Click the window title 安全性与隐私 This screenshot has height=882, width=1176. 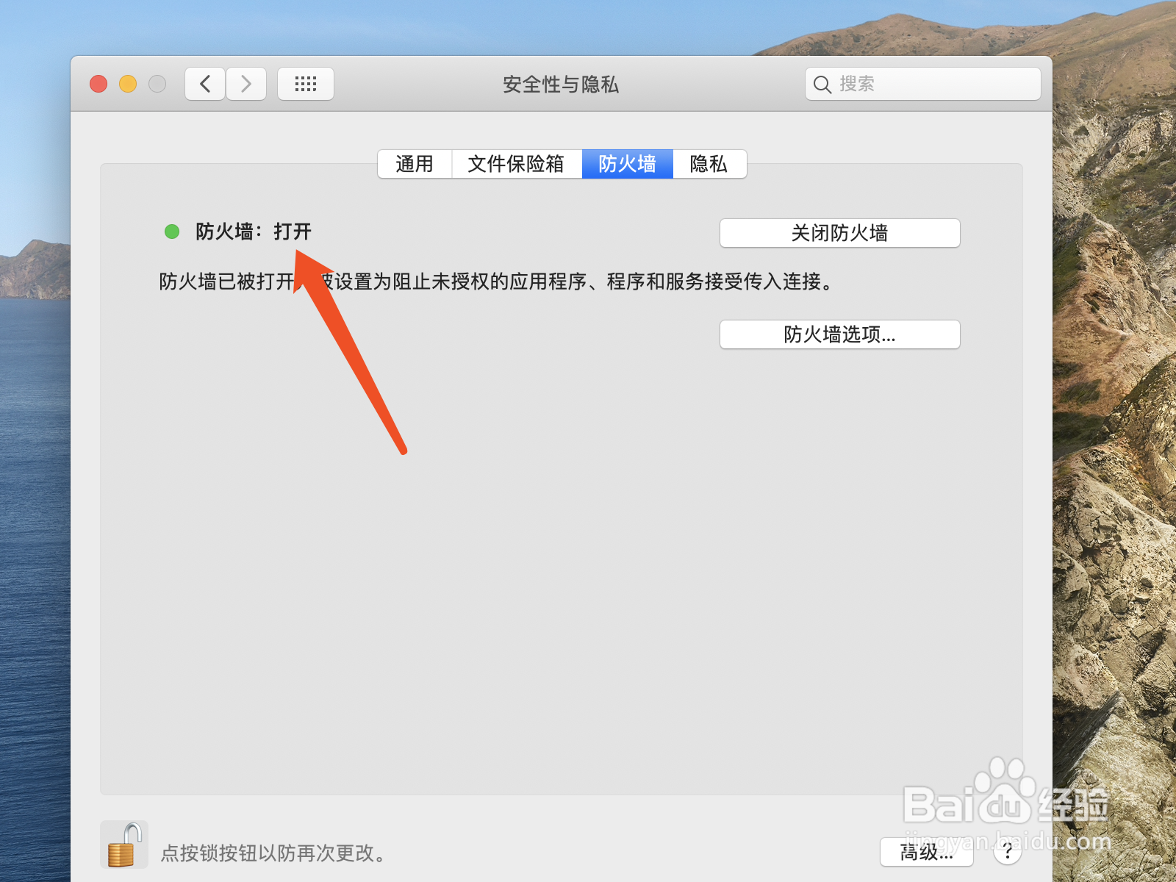561,85
